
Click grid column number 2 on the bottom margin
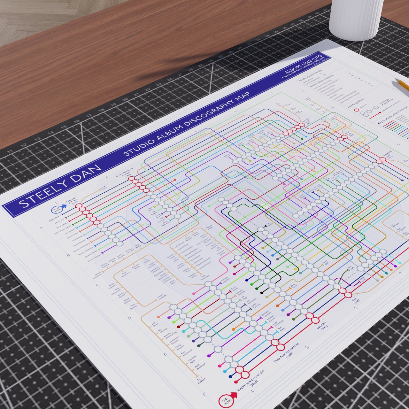pos(306,347)
